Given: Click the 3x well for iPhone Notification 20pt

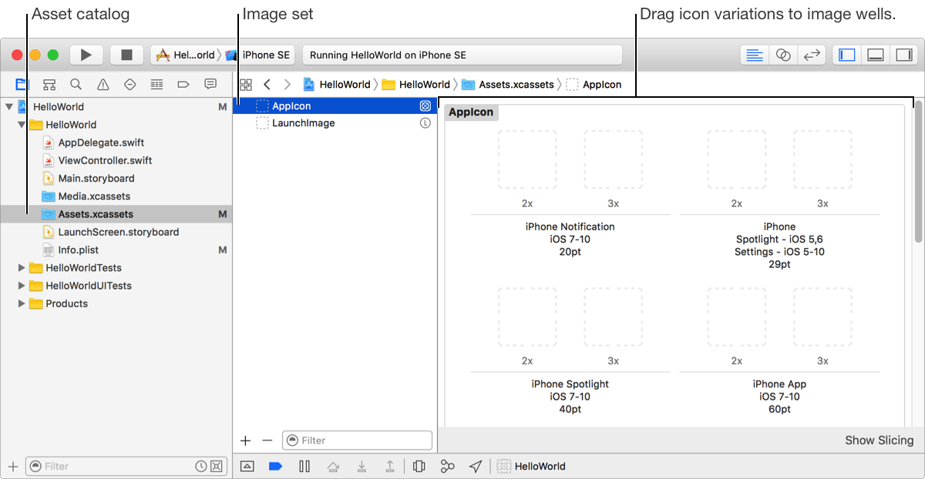Looking at the screenshot, I should point(614,159).
